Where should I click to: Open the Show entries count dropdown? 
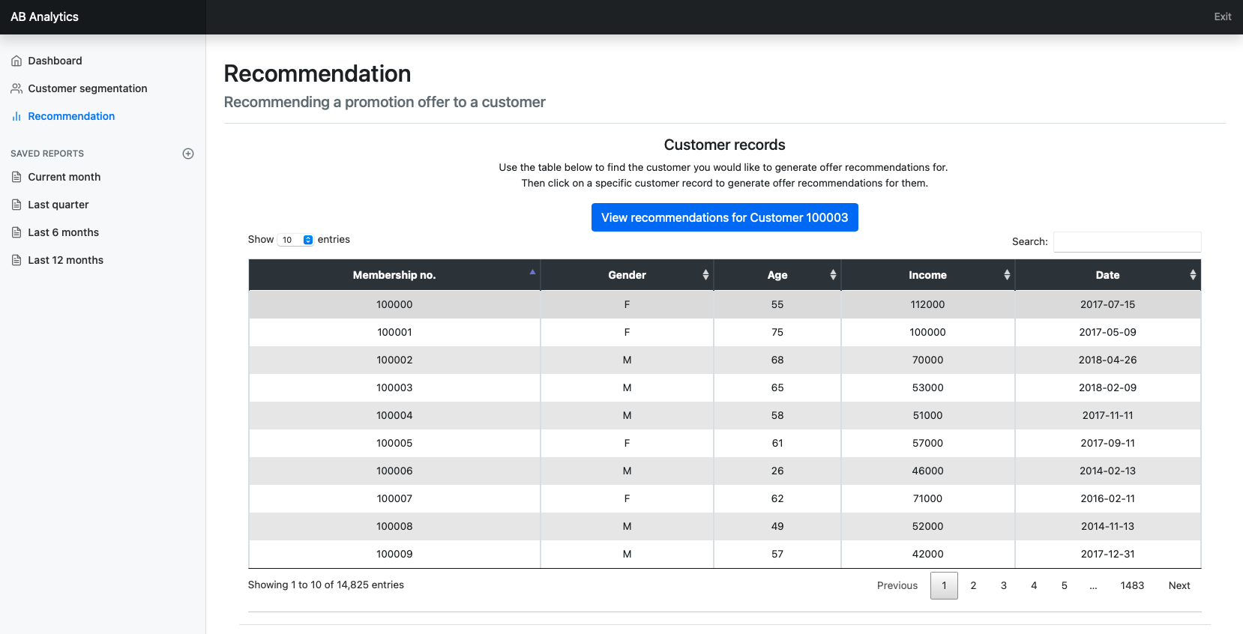(x=296, y=240)
